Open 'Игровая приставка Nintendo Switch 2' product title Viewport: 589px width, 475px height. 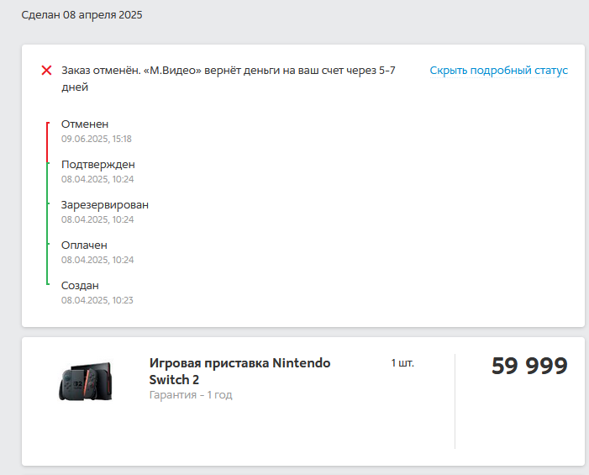tap(239, 372)
